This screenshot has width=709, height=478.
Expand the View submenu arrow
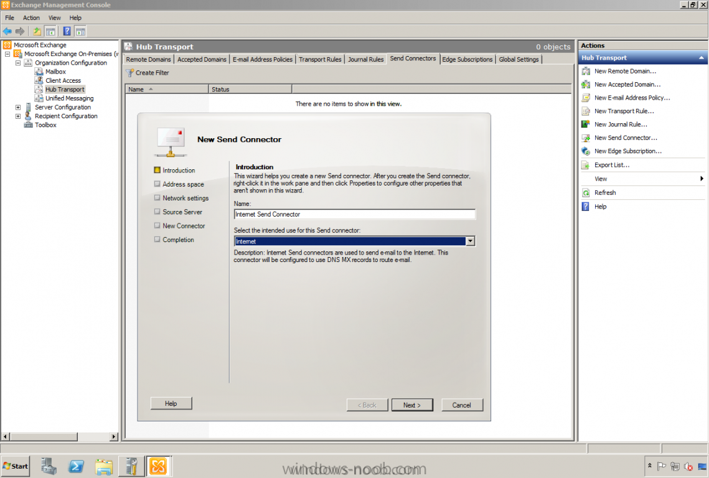click(702, 179)
